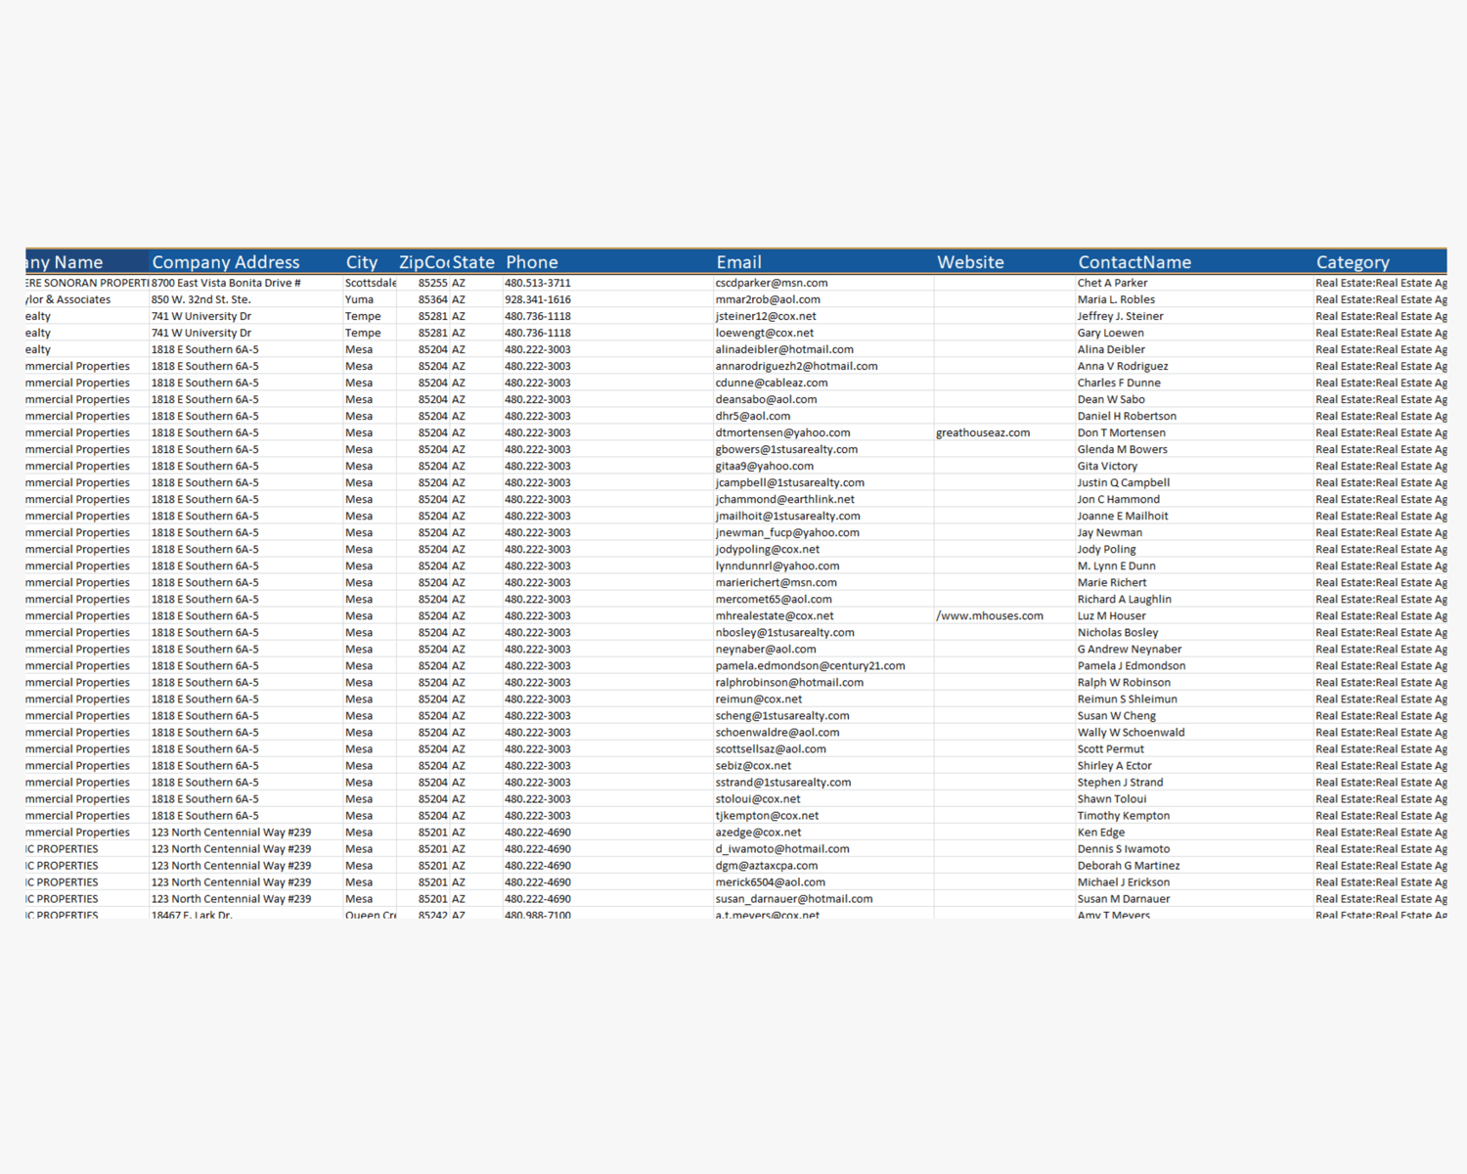Select contact Wally W Schoenwald
Viewport: 1467px width, 1174px height.
[1132, 732]
